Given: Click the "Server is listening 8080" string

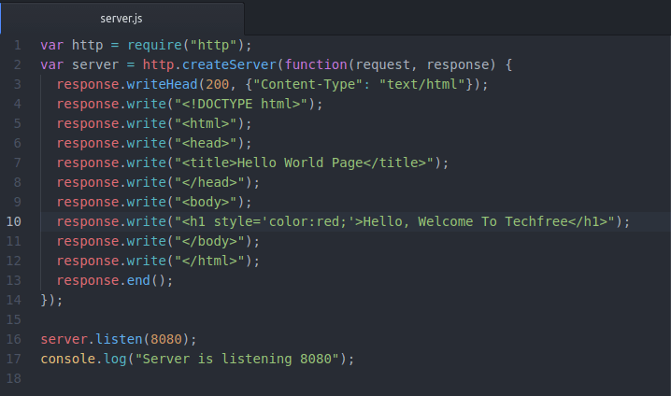Looking at the screenshot, I should point(237,360).
